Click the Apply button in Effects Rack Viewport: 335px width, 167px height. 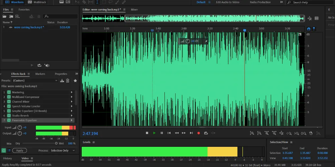click(20, 151)
